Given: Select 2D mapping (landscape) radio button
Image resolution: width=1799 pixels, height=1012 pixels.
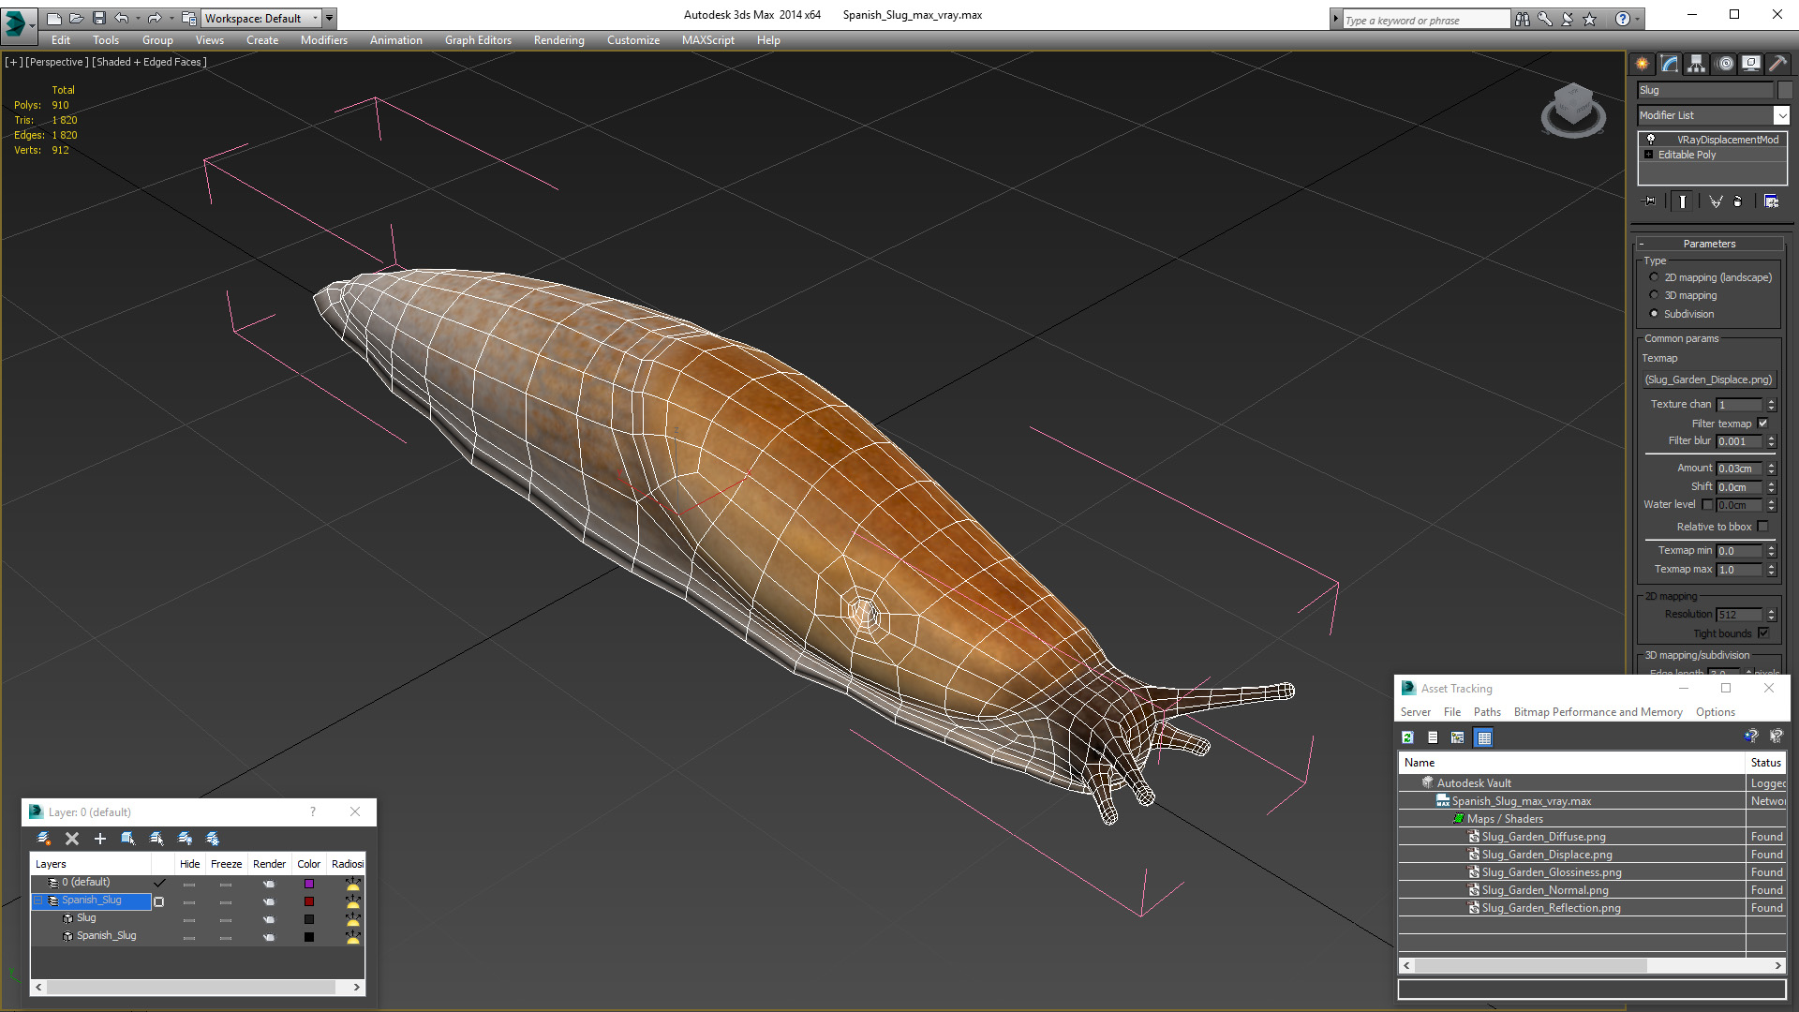Looking at the screenshot, I should [x=1654, y=277].
